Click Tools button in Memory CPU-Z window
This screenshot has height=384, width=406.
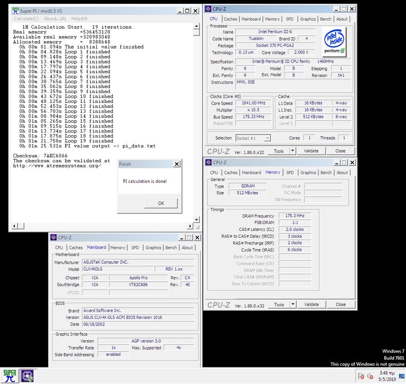point(279,305)
